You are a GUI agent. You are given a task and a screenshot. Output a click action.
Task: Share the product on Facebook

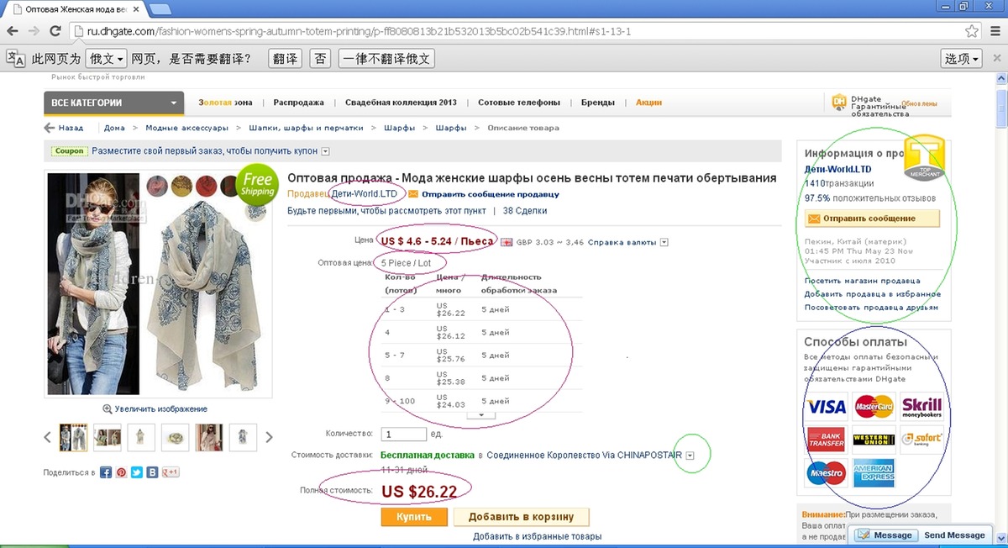106,472
